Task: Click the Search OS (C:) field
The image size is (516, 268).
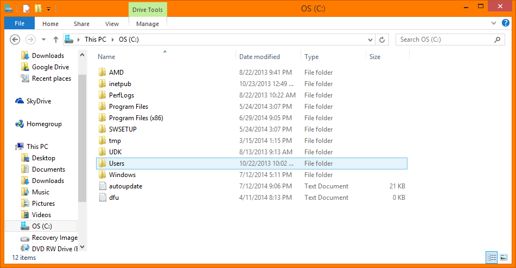Action: [x=445, y=40]
